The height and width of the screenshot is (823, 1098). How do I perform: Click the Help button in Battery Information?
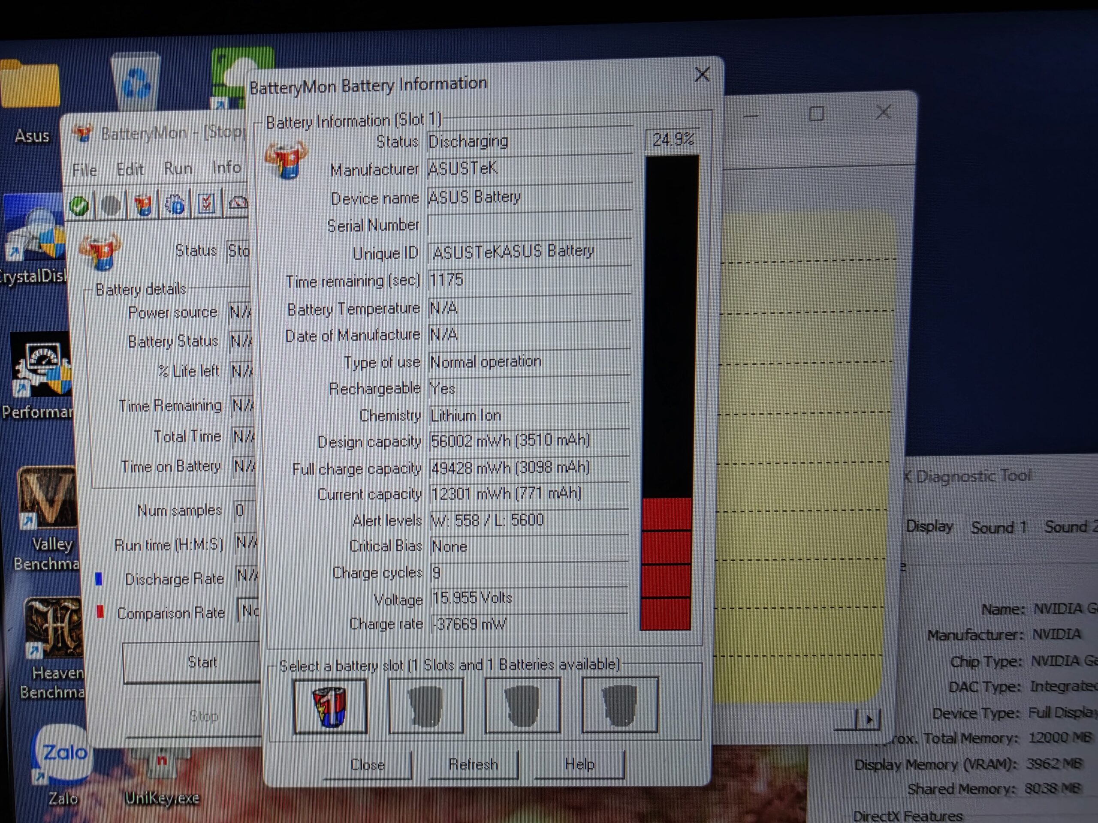pos(579,764)
